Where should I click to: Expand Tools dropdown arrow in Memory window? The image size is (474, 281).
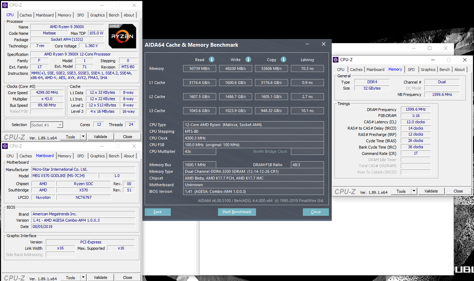414,191
